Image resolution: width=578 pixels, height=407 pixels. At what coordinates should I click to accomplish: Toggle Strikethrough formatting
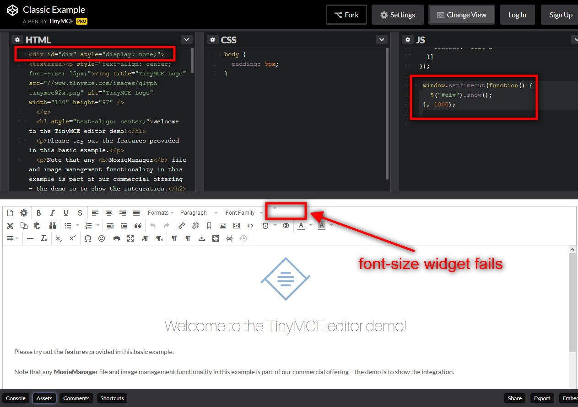coord(80,213)
